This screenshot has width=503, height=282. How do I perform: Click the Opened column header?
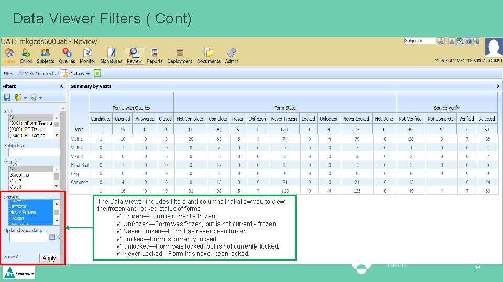(x=123, y=119)
